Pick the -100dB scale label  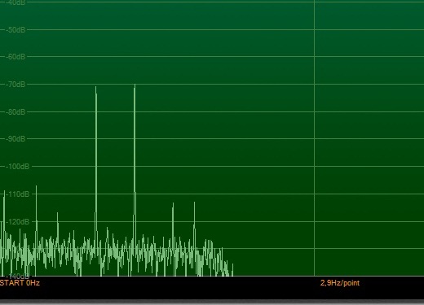[x=18, y=167]
